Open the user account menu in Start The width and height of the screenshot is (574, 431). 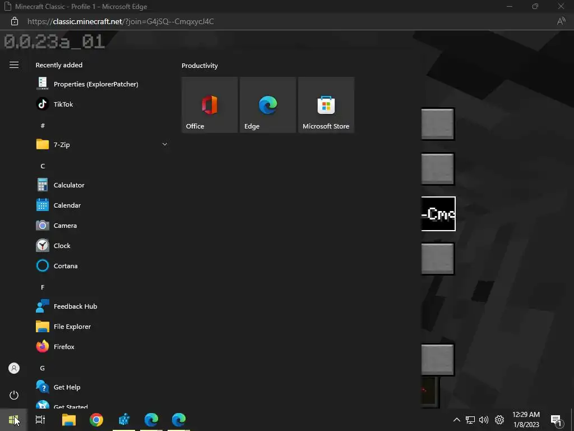tap(14, 368)
